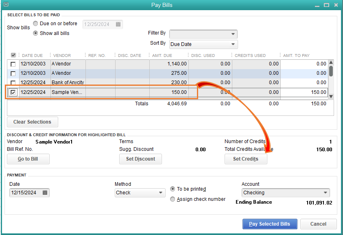
Task: Click the REF. NO. column header
Action: [97, 56]
